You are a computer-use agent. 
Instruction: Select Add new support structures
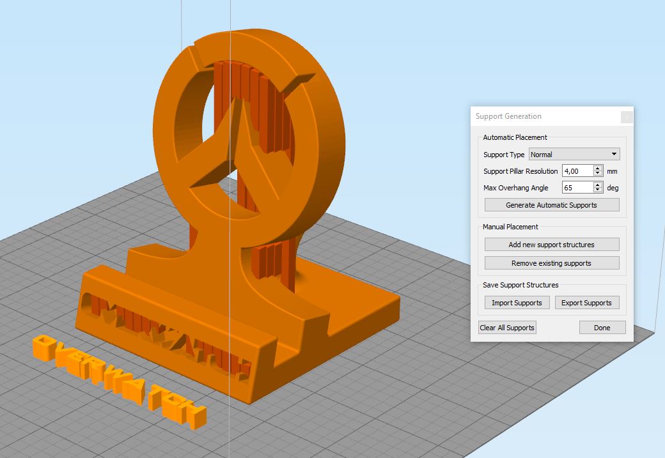point(552,245)
